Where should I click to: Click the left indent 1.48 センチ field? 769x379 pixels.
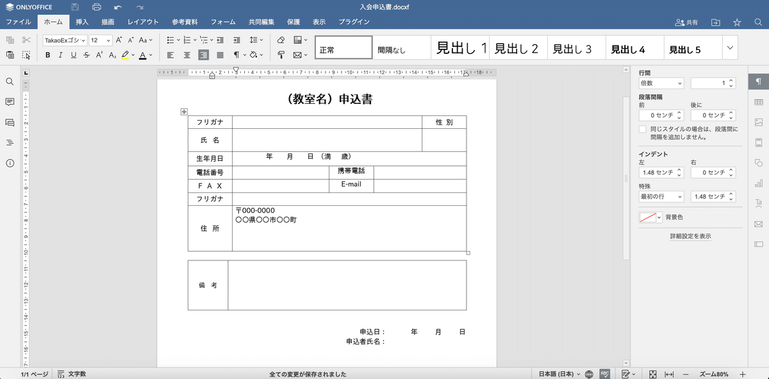pos(661,173)
